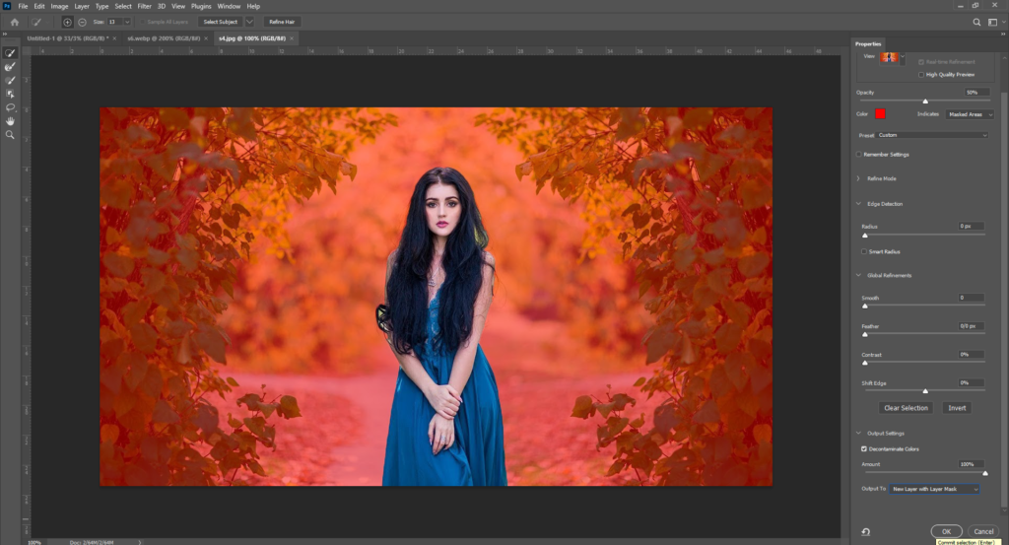Click the reset workspace icon near OK
The image size is (1009, 545).
(865, 531)
